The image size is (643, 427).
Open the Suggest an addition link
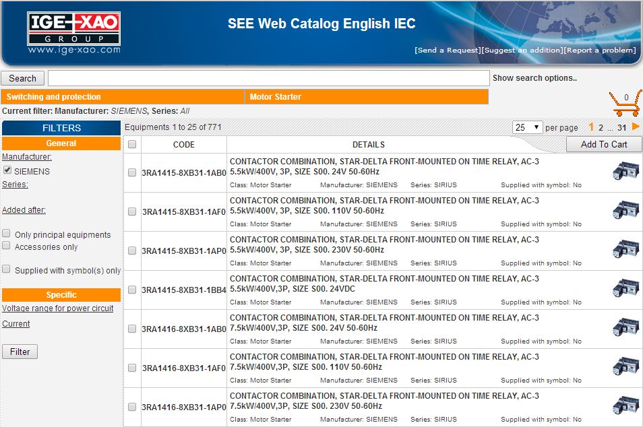coord(522,50)
